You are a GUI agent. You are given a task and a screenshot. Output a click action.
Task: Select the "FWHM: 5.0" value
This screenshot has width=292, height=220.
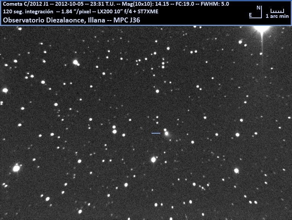click(215, 4)
